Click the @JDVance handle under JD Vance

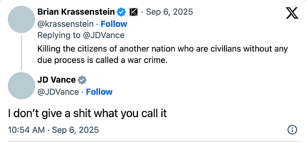58,92
